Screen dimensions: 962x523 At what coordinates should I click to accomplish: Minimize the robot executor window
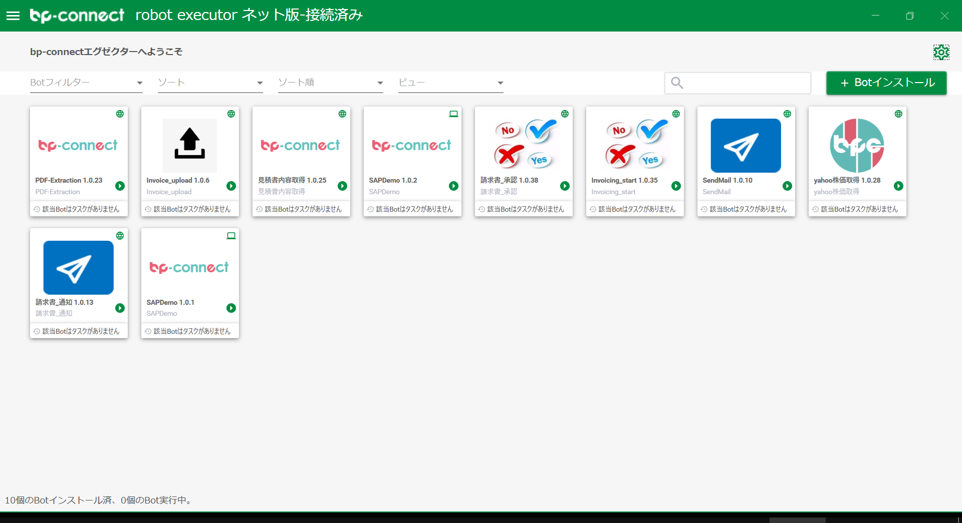pos(875,16)
